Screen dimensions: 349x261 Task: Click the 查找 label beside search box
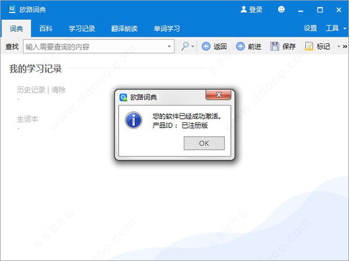click(x=12, y=46)
